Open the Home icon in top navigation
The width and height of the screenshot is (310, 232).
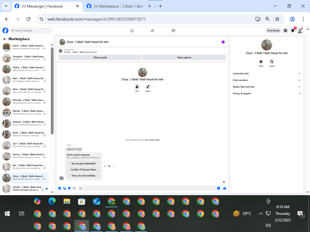[132, 31]
